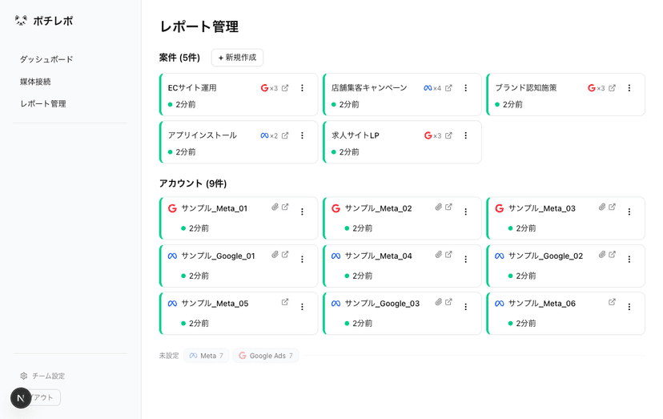The width and height of the screenshot is (663, 419).
Task: Open external link for アプリインストール card
Action: click(285, 135)
